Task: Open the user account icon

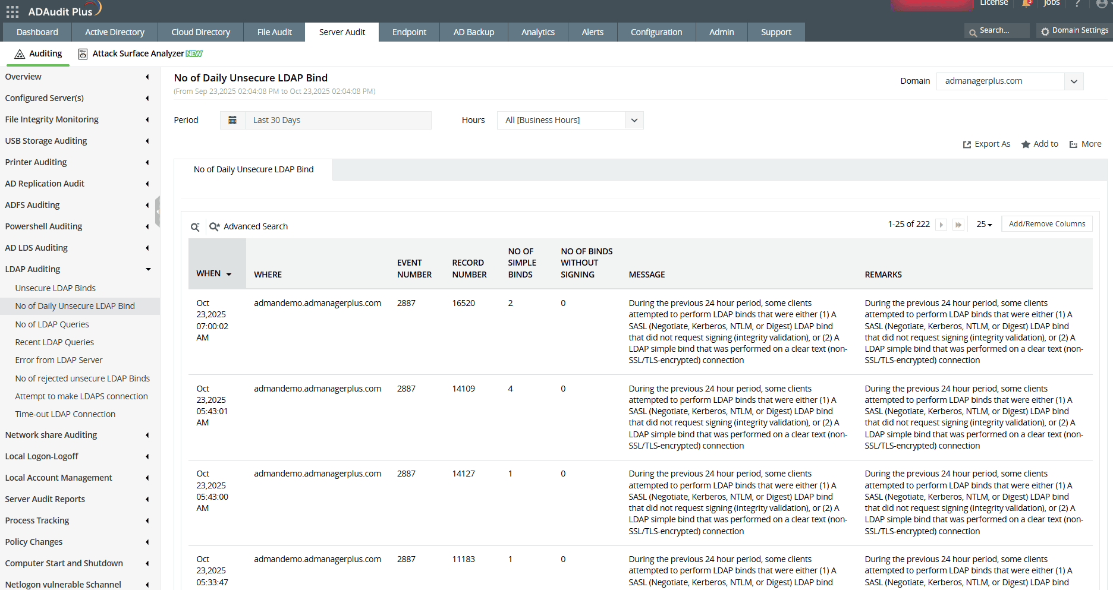Action: tap(1101, 4)
